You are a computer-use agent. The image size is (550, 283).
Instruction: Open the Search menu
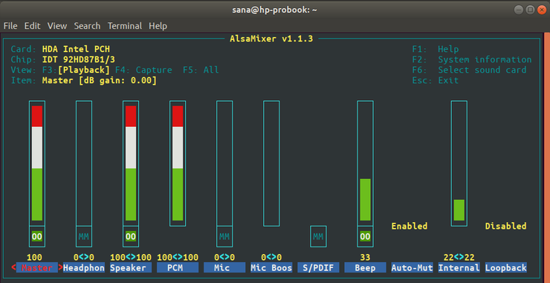(x=87, y=26)
